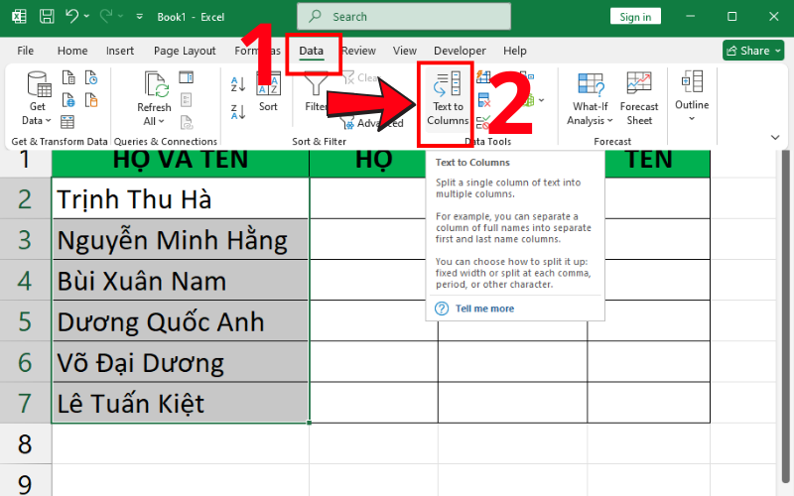This screenshot has height=496, width=794.
Task: Switch to the Review tab
Action: tap(359, 51)
